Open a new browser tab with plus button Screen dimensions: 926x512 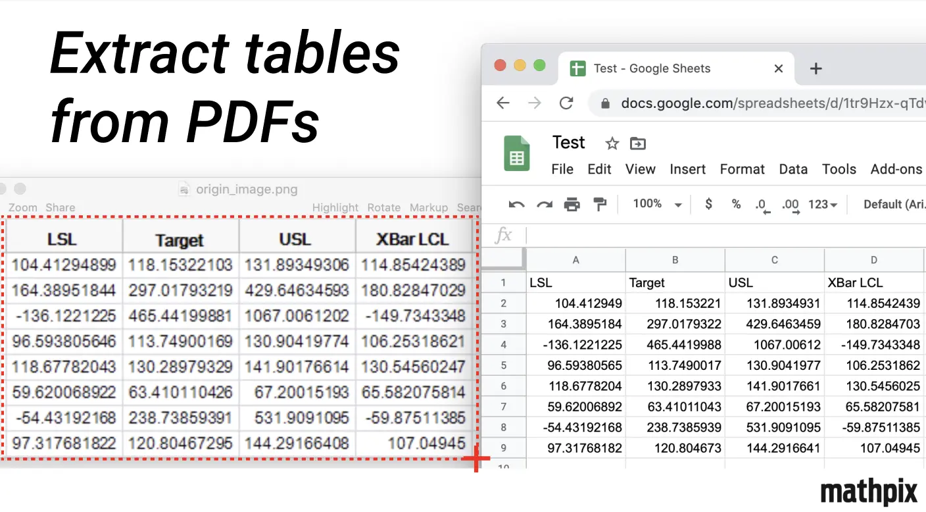click(x=816, y=68)
